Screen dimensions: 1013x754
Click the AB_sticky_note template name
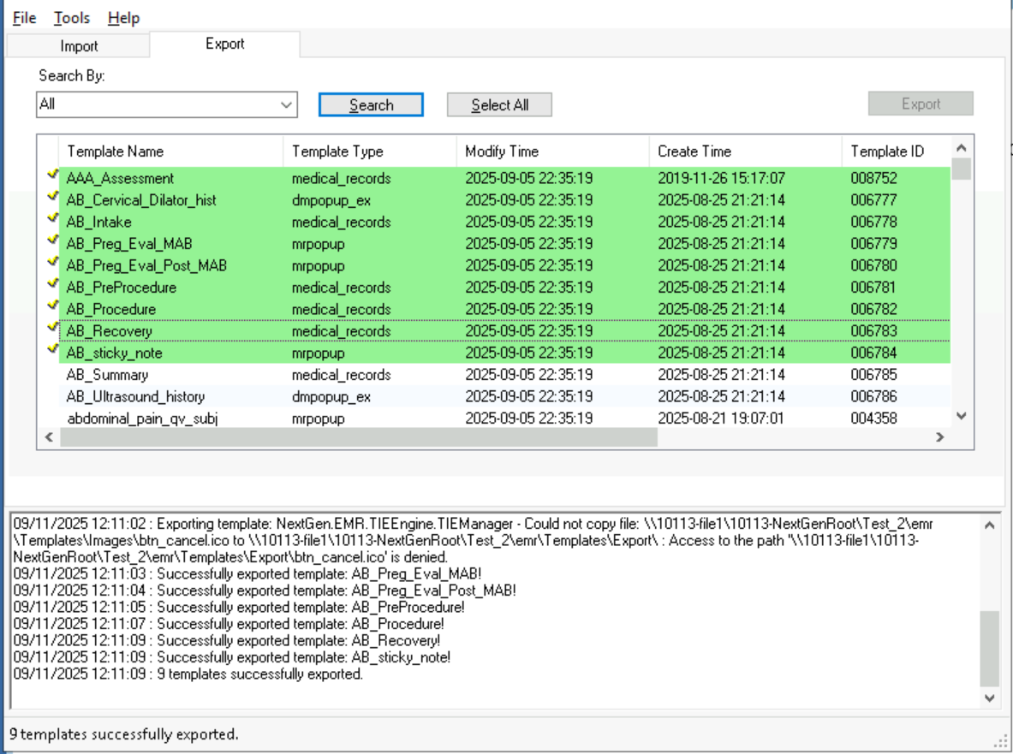tap(114, 353)
